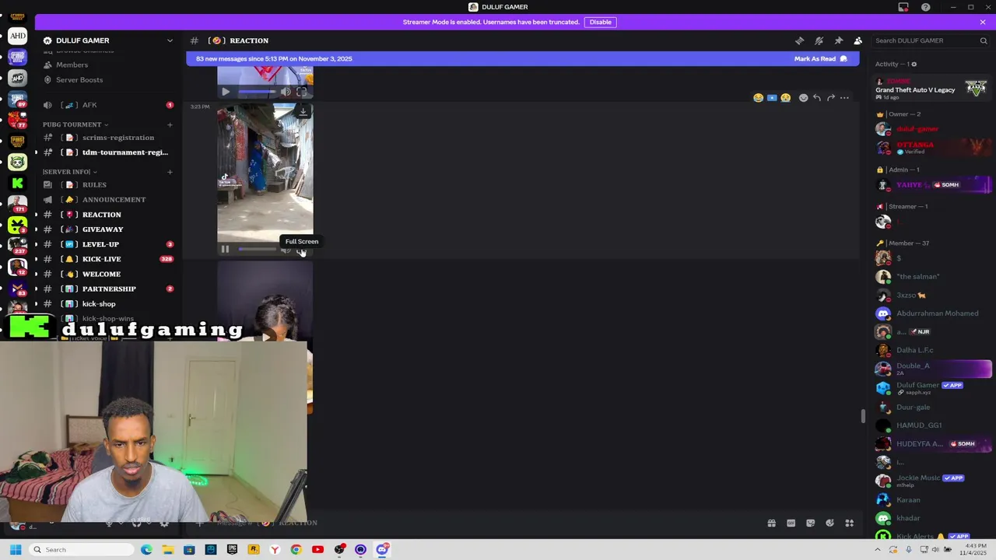Open More options for the message
Image resolution: width=996 pixels, height=560 pixels.
844,98
